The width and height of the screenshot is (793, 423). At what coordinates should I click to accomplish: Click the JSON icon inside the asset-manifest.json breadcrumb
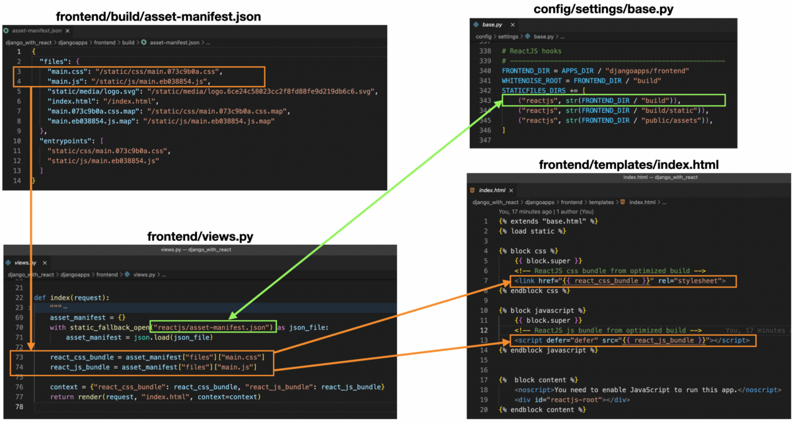(145, 42)
